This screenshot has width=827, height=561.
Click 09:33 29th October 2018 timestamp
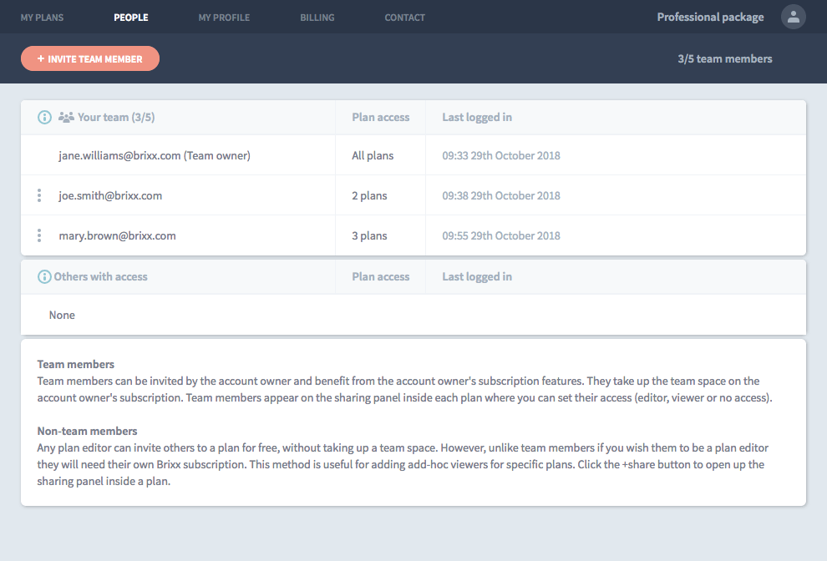pyautogui.click(x=501, y=155)
